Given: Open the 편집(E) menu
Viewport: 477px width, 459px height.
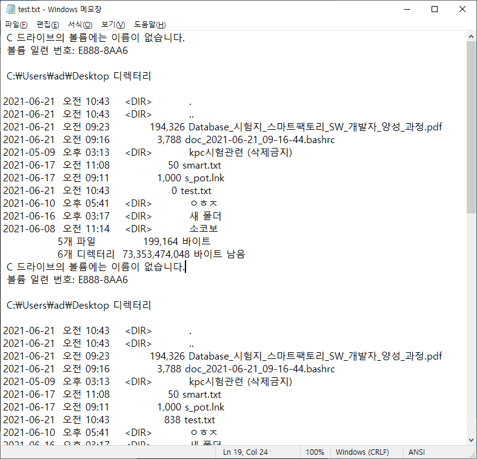Looking at the screenshot, I should point(48,25).
